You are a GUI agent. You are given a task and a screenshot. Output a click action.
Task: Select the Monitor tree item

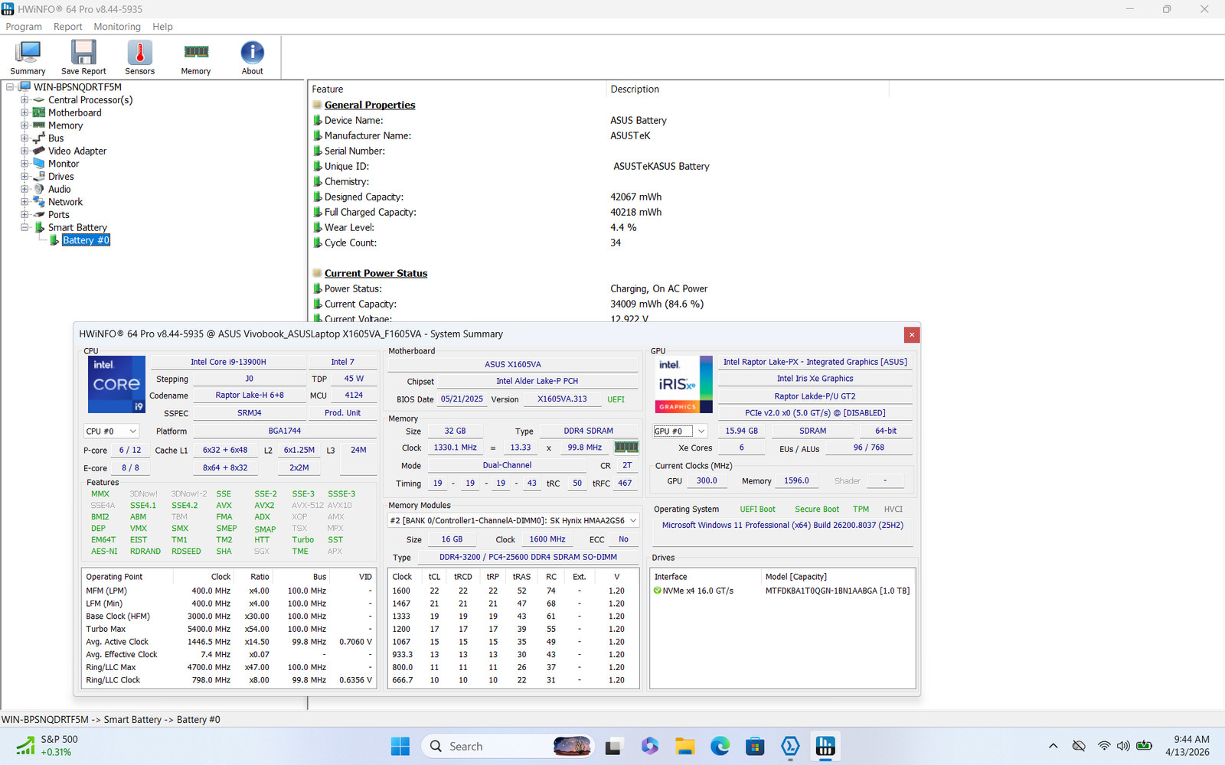click(x=64, y=164)
